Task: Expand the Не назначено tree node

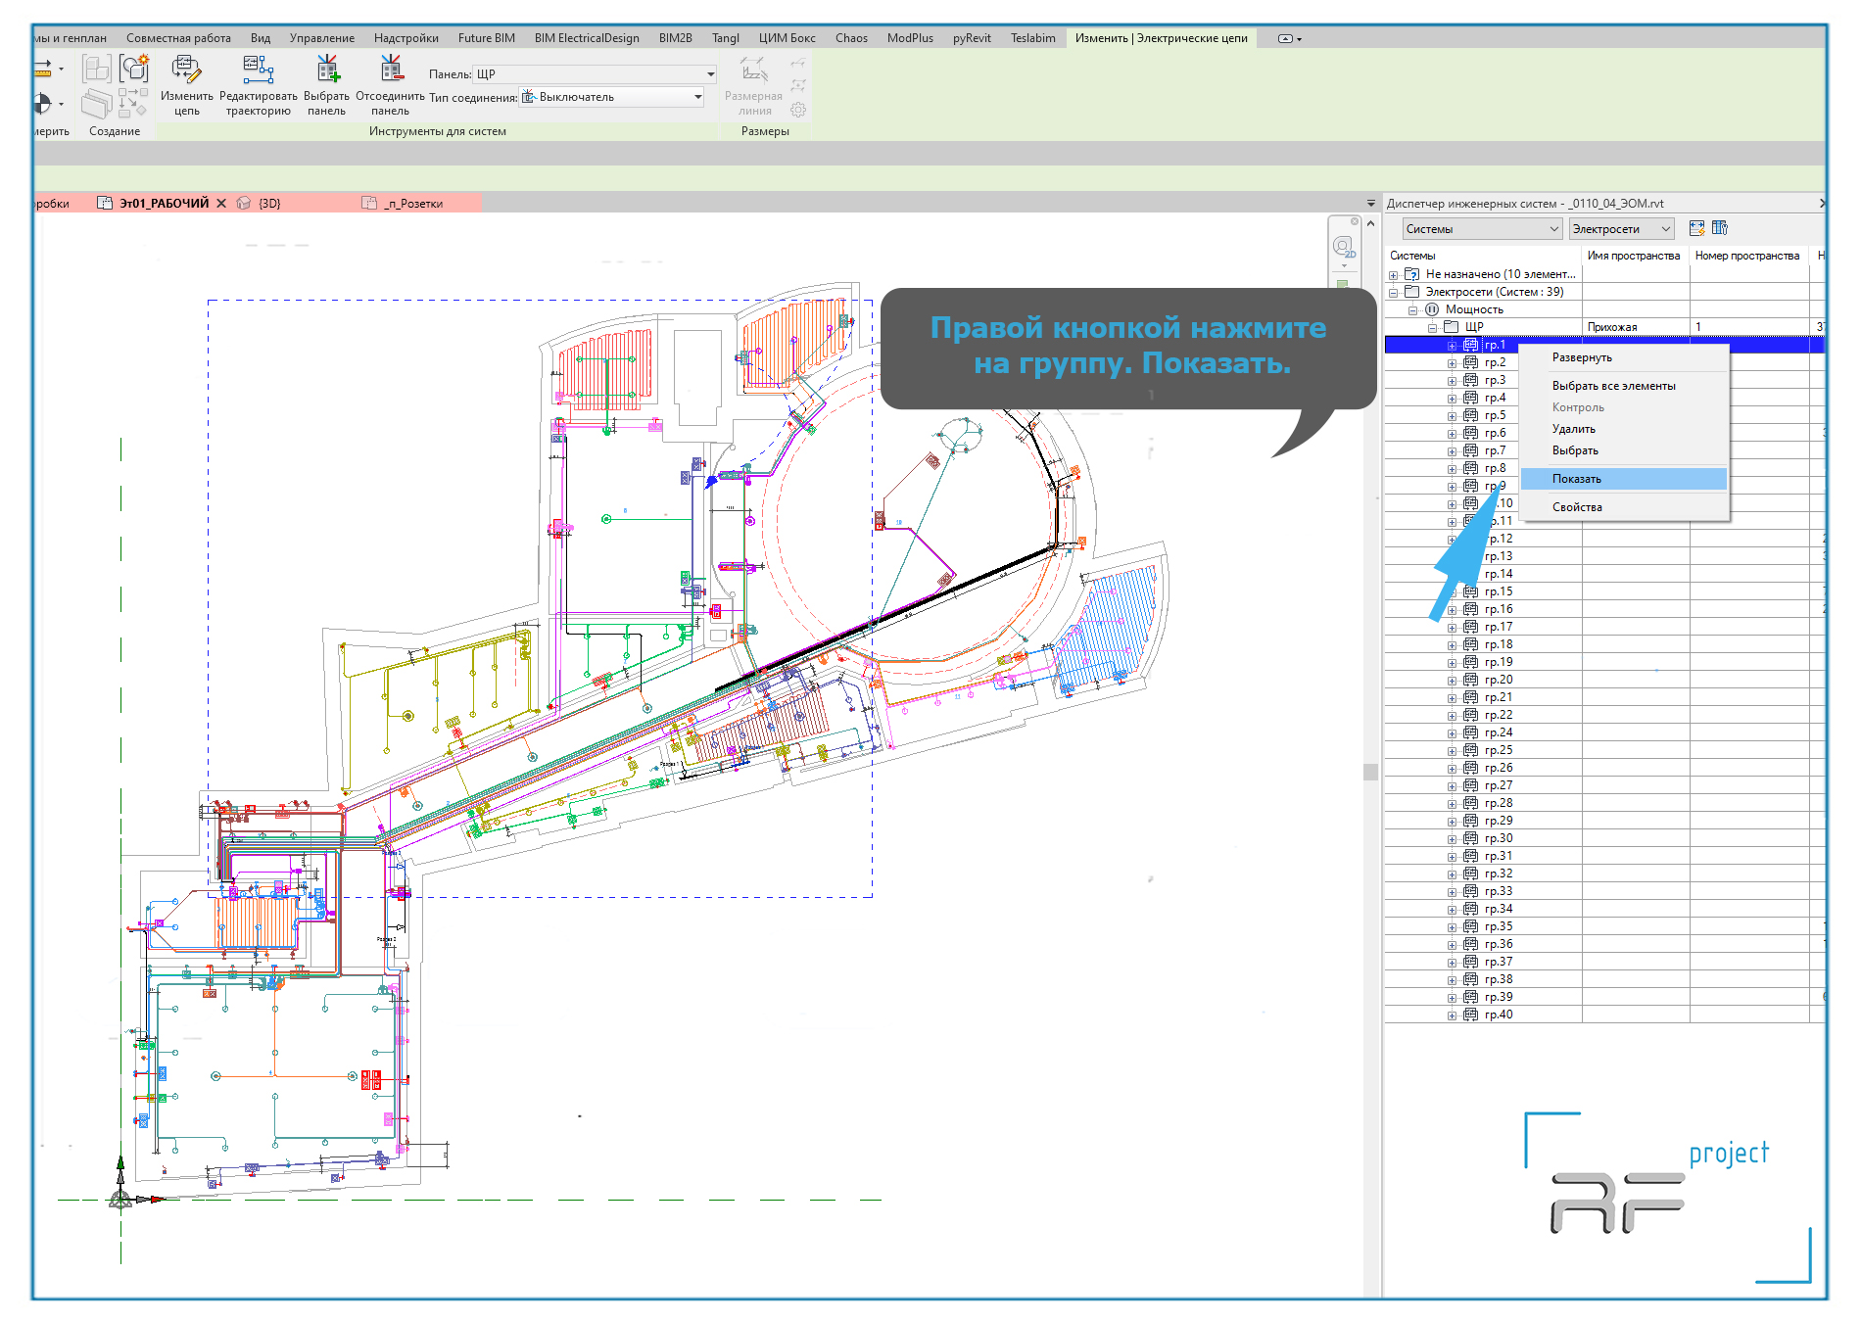Action: click(1394, 275)
